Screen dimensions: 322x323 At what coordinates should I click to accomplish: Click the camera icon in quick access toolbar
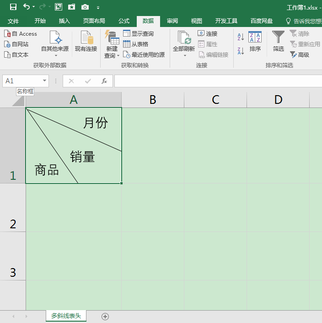(x=85, y=7)
